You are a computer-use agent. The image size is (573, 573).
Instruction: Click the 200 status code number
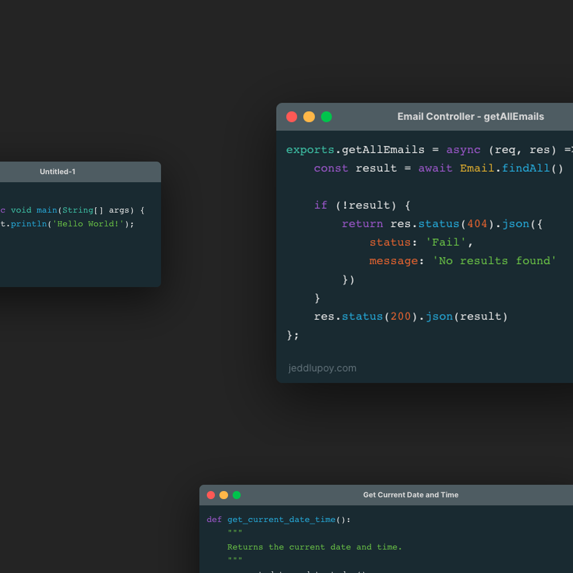click(x=401, y=317)
